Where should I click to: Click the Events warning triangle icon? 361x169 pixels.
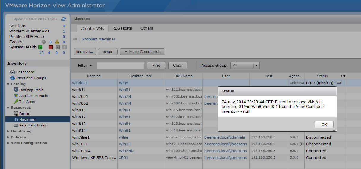pyautogui.click(x=57, y=42)
